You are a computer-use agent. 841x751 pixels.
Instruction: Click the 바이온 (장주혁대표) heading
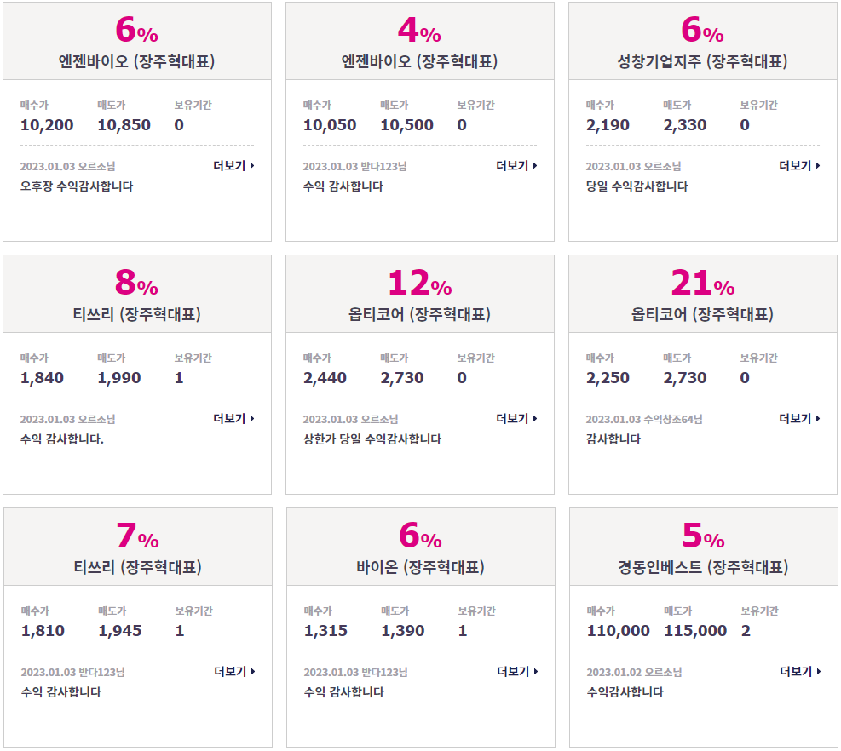[x=421, y=567]
